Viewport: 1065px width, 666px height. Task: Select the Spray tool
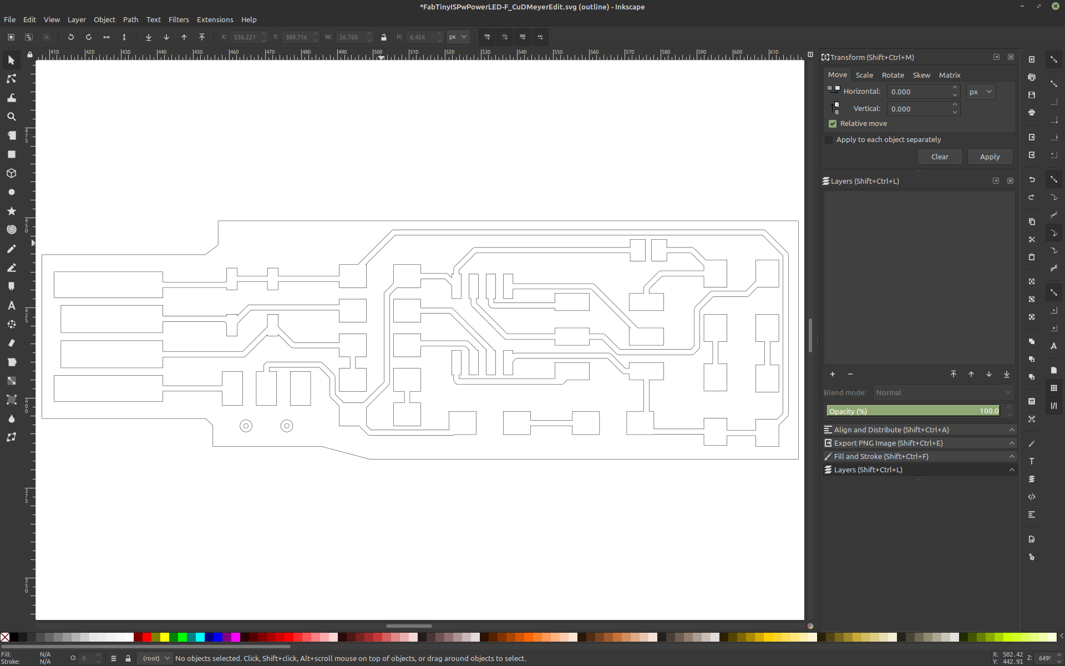[x=11, y=324]
